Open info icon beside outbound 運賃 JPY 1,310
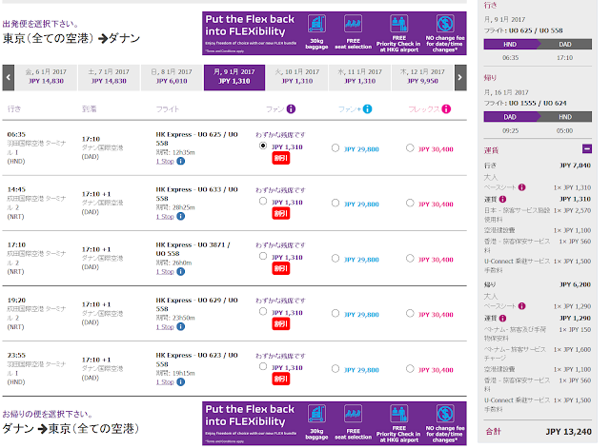610x448 pixels. coord(502,199)
